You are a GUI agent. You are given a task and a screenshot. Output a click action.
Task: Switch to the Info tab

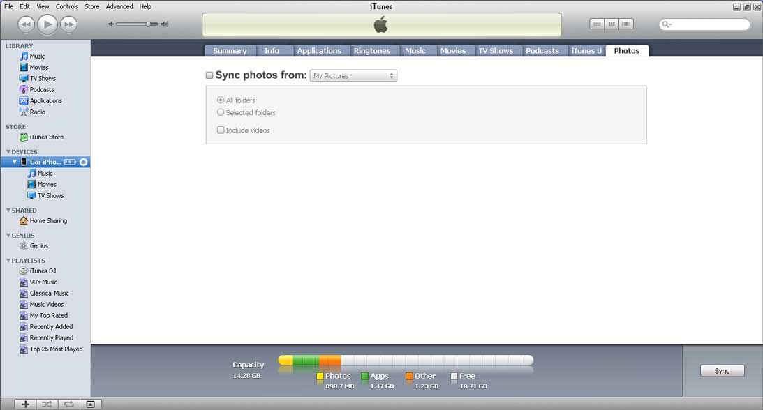272,50
